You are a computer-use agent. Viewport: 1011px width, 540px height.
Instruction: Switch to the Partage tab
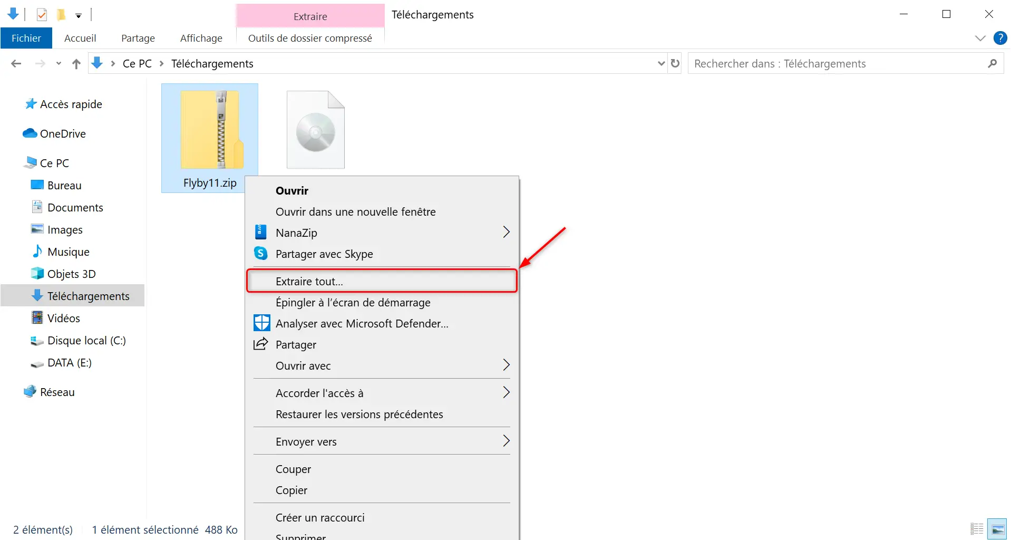(x=138, y=38)
